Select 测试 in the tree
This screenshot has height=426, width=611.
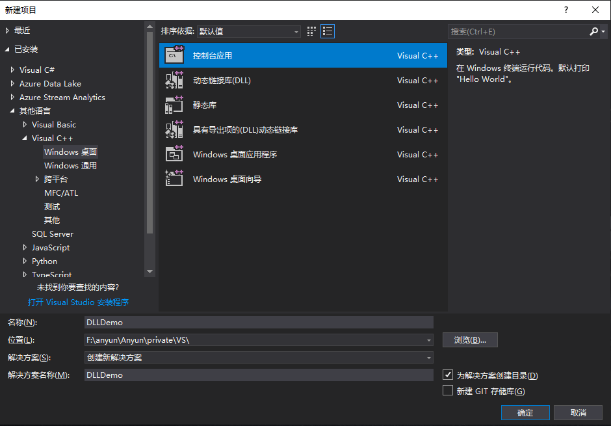52,207
